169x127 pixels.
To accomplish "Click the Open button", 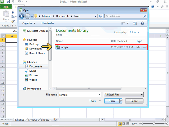I will [112, 101].
